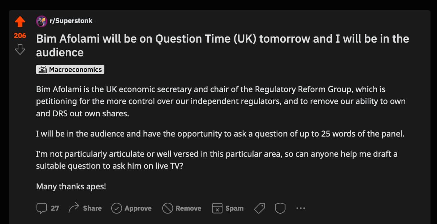Open the flair tag icon

[260, 208]
